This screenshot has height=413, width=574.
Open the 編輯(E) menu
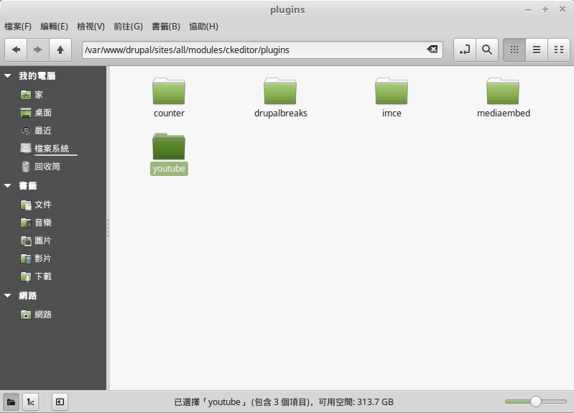click(54, 27)
